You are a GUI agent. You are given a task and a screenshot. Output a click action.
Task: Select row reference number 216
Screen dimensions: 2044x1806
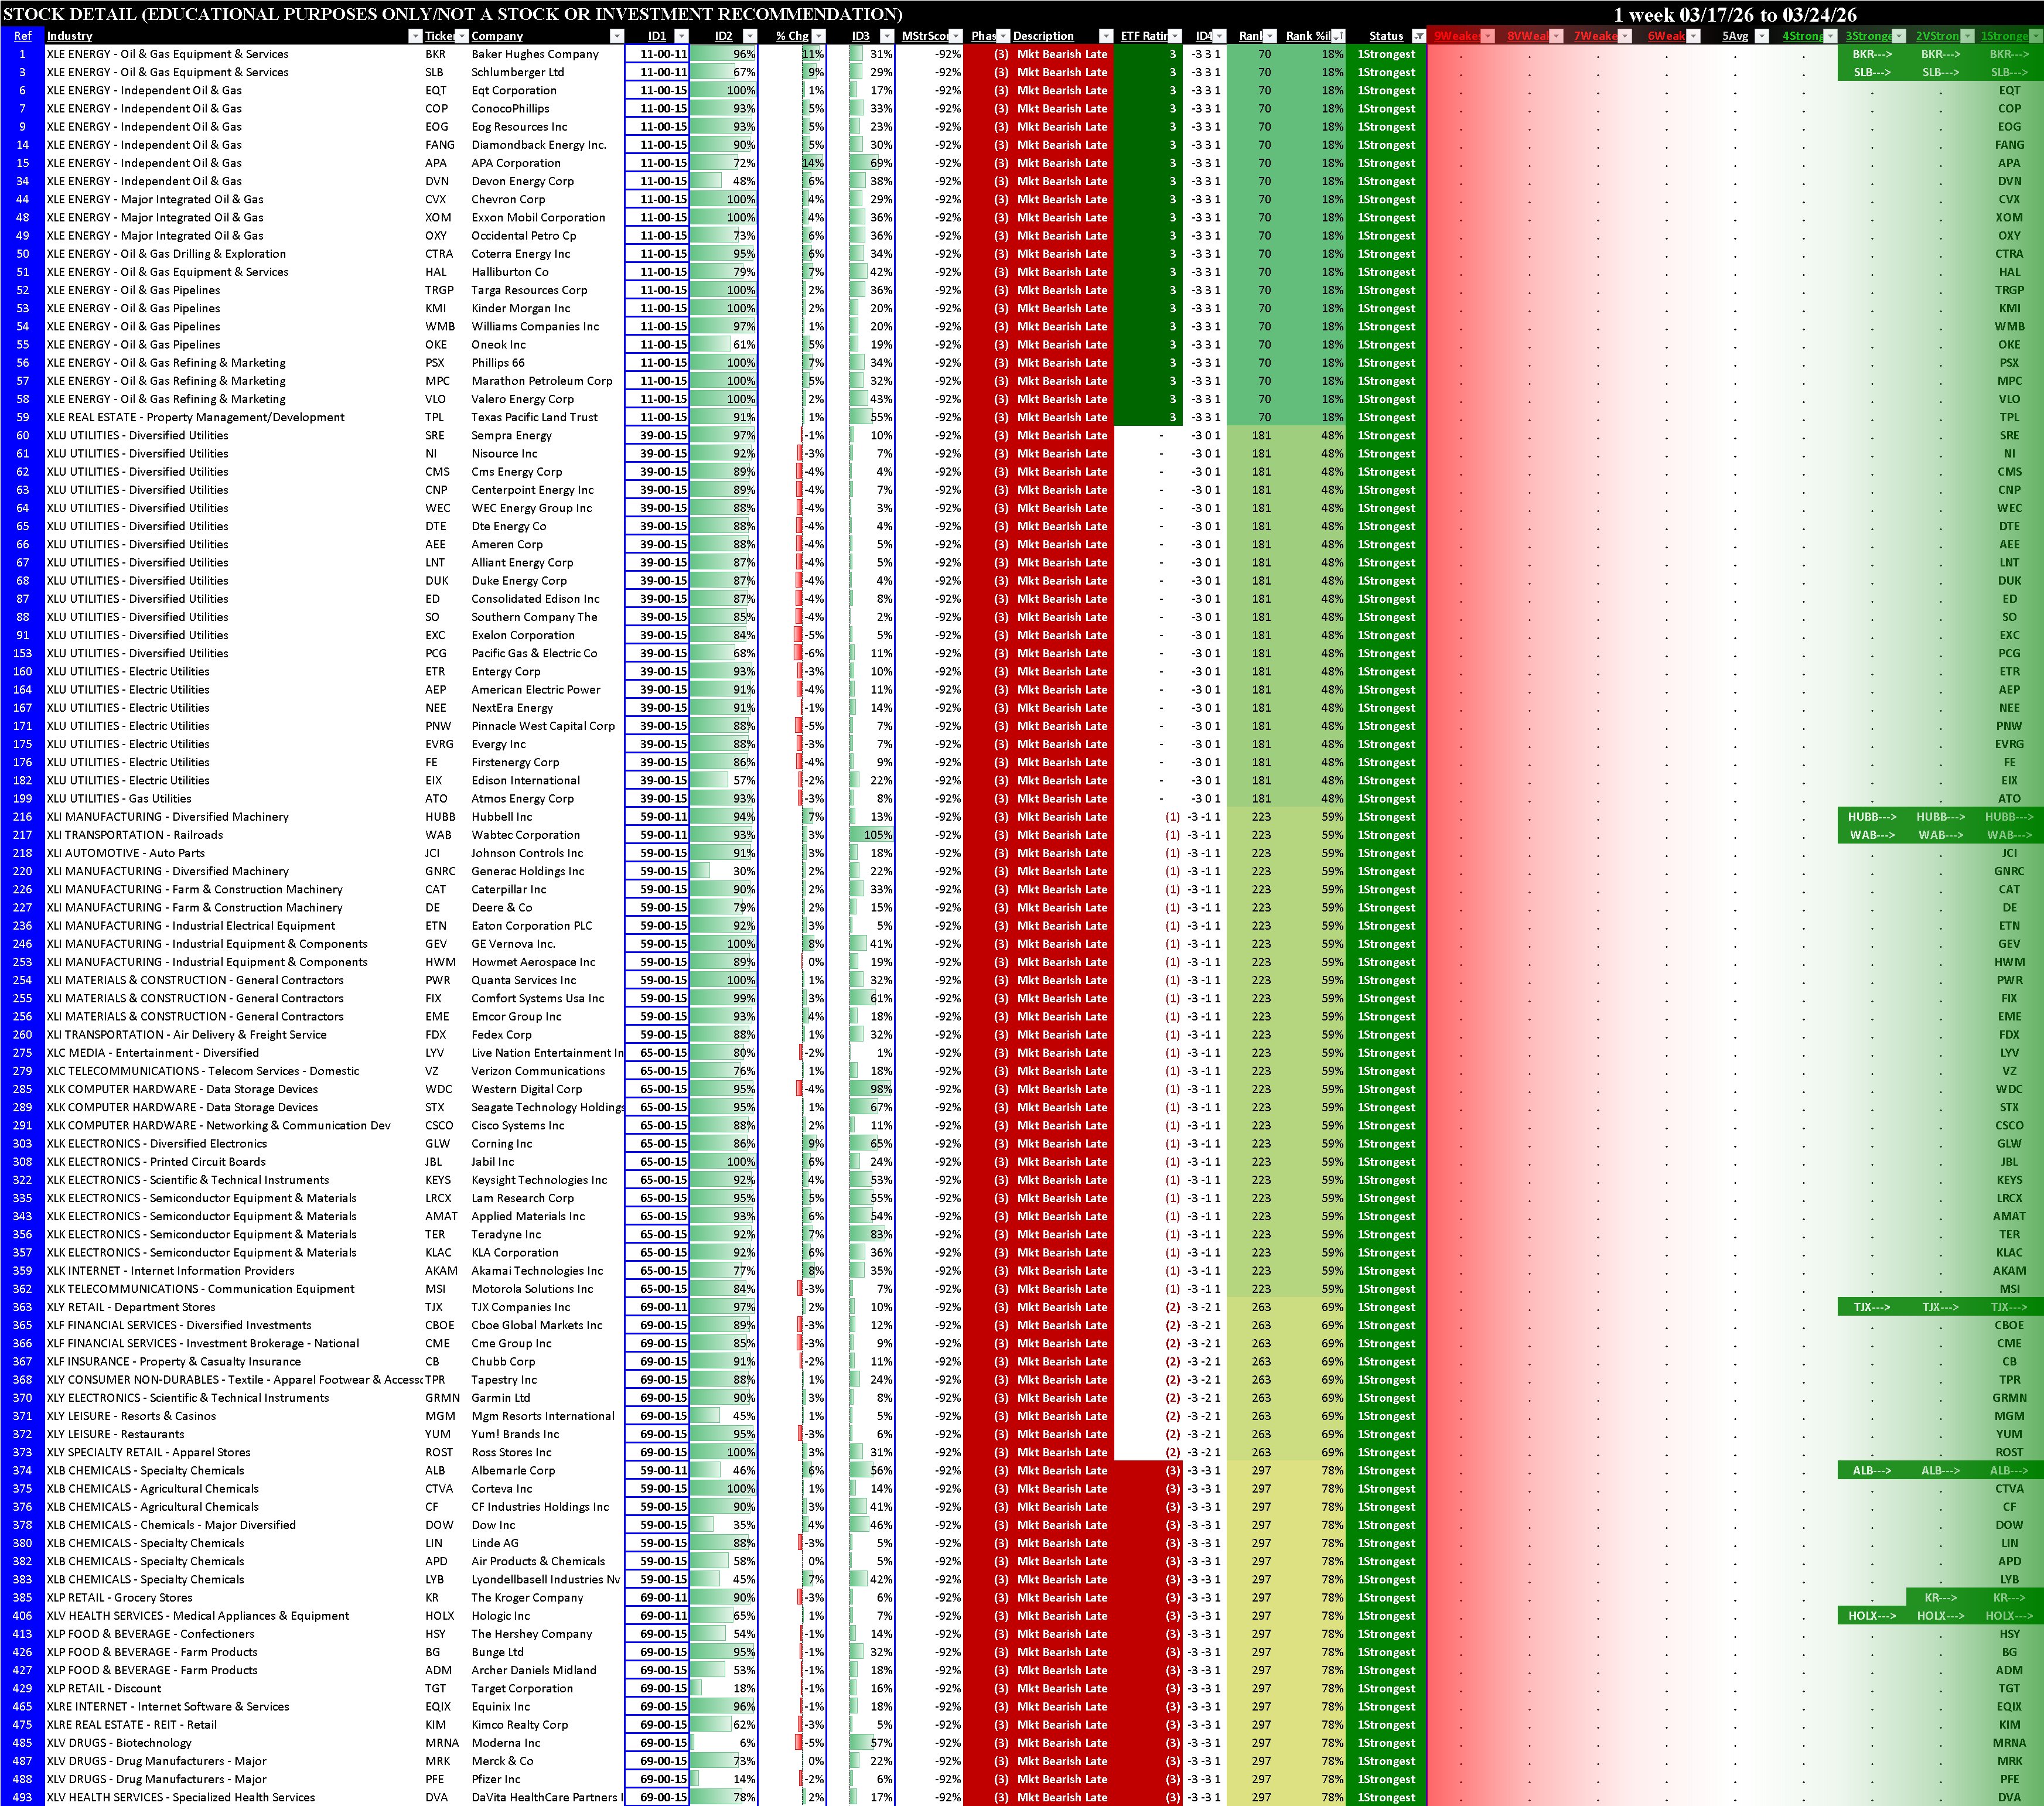[x=22, y=817]
